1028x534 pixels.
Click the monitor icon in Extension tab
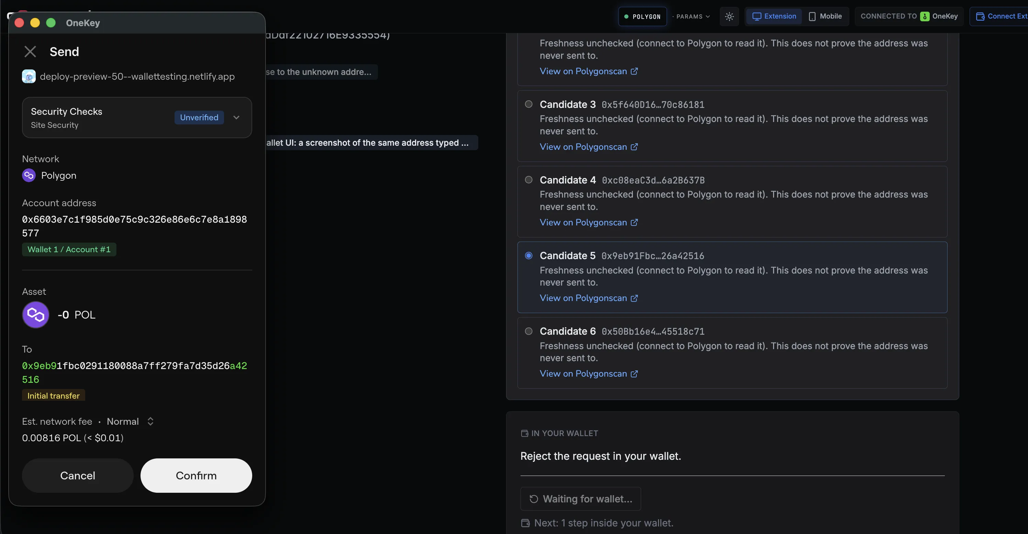pyautogui.click(x=757, y=16)
